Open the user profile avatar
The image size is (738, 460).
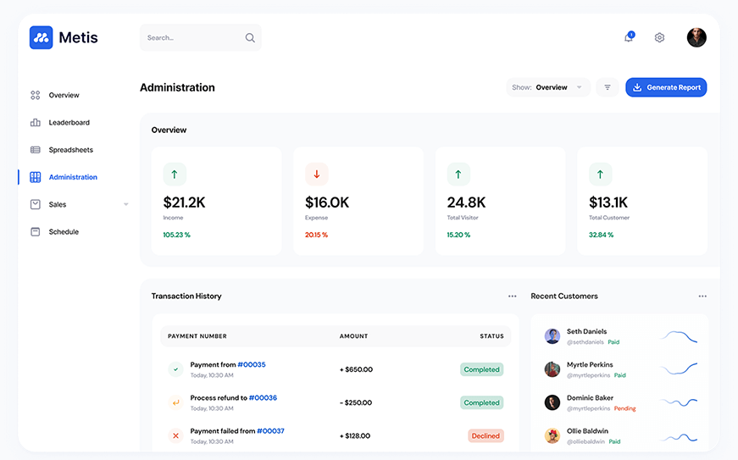[x=696, y=37]
